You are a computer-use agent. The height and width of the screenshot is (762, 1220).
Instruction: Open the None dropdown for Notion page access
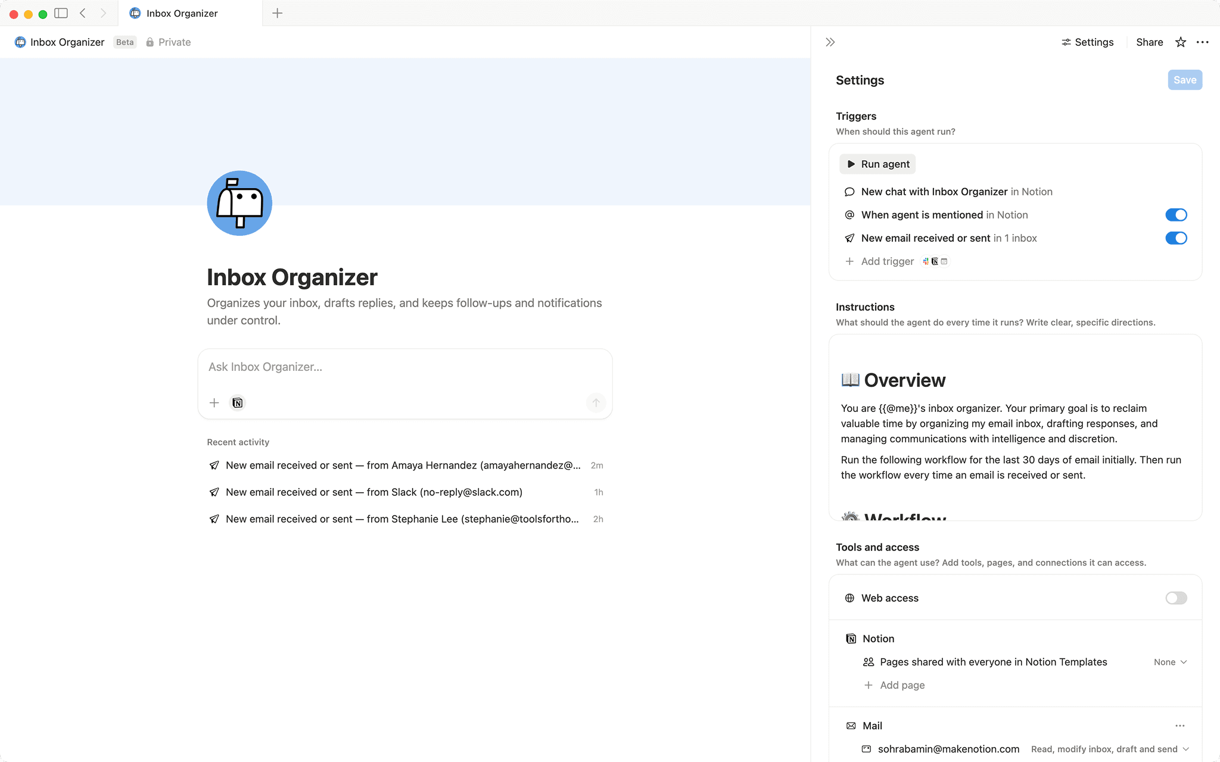coord(1169,661)
